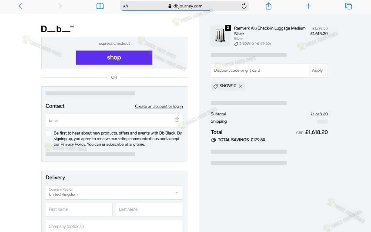Show all tabs with the tabs overview icon
The height and width of the screenshot is (232, 371).
coord(348,6)
